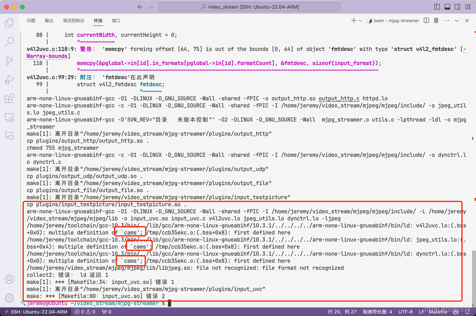Focus the terminal prompt input cursor
The width and height of the screenshot is (476, 316).
[x=170, y=303]
